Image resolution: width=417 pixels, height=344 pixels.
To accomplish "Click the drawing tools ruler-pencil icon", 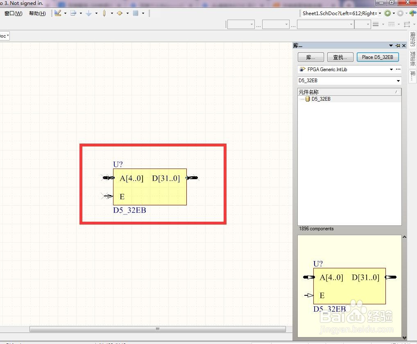I will pyautogui.click(x=58, y=13).
